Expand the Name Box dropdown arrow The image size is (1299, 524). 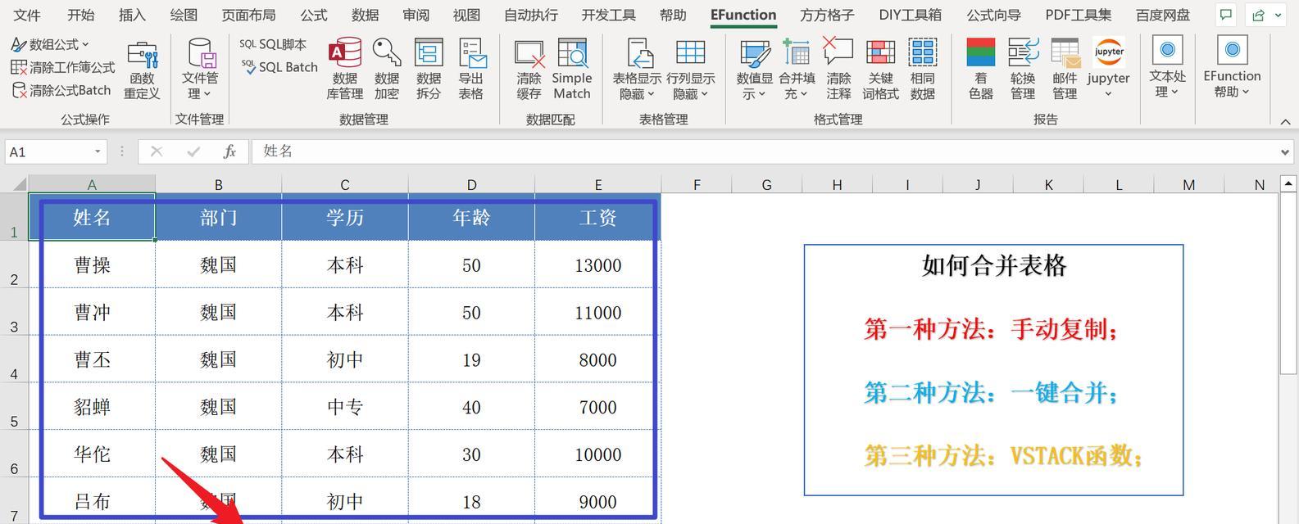98,151
